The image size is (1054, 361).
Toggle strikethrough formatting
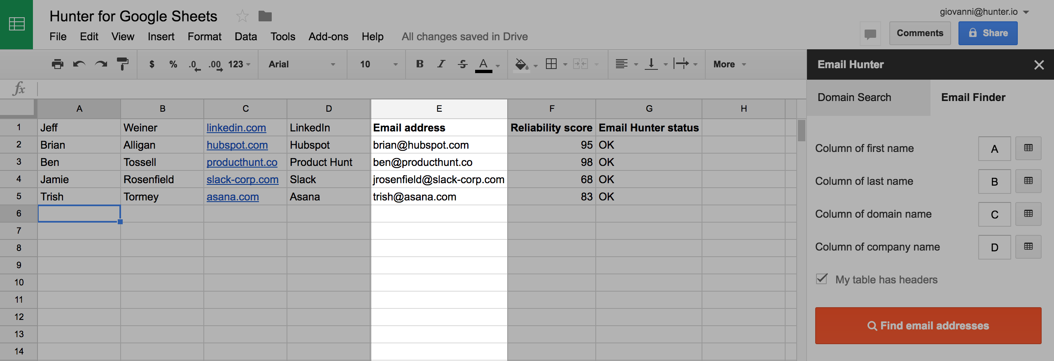click(x=462, y=64)
